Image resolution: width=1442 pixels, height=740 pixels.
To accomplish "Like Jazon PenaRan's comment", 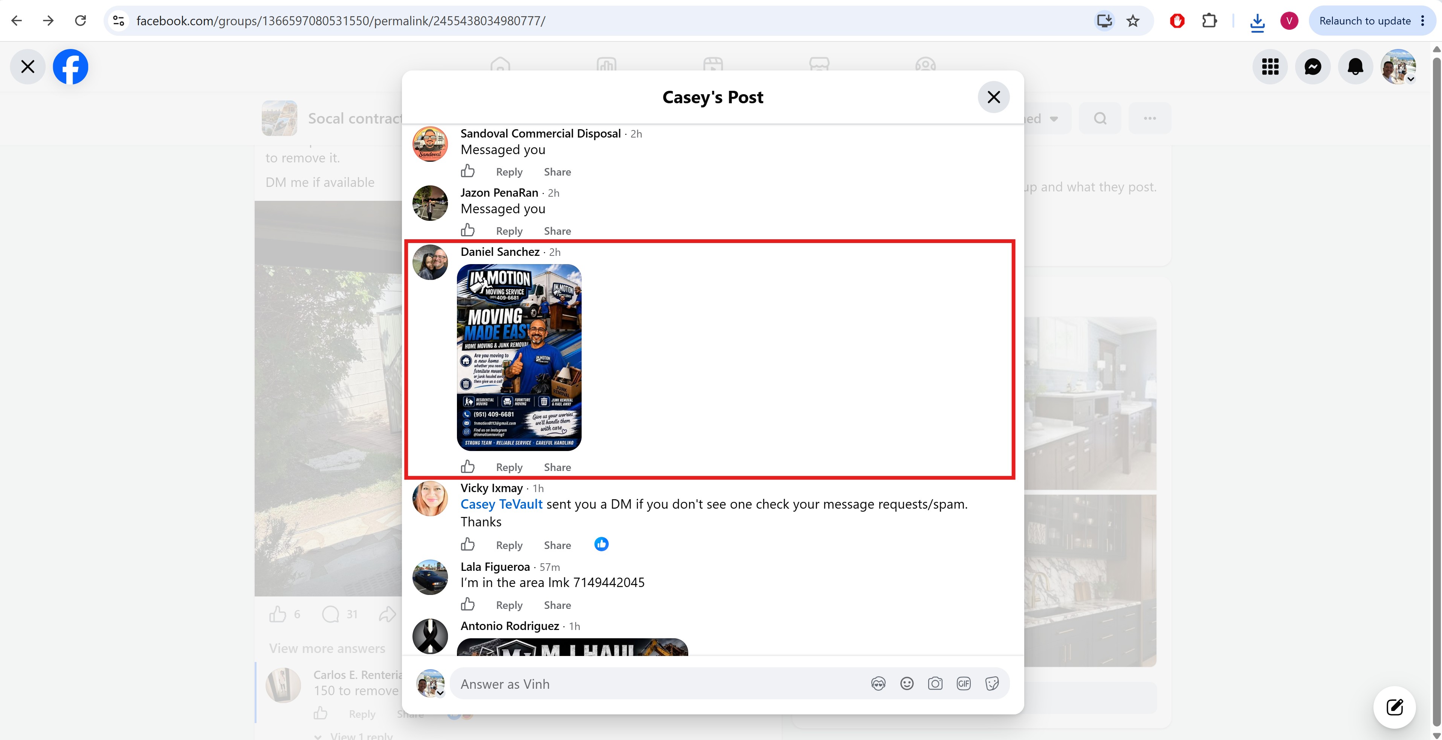I will [x=468, y=231].
